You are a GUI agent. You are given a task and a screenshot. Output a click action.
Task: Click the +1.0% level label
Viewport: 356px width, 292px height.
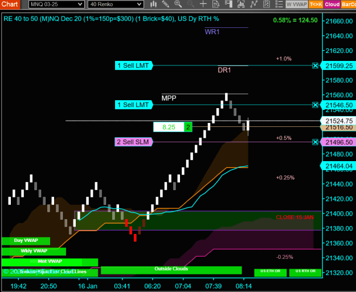(x=284, y=59)
